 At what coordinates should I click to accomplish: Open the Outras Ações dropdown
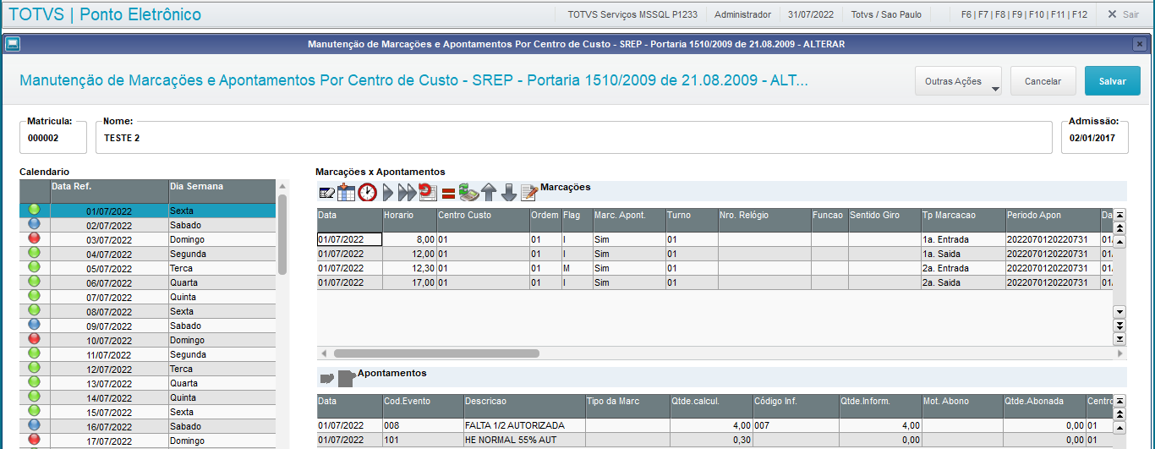point(958,81)
